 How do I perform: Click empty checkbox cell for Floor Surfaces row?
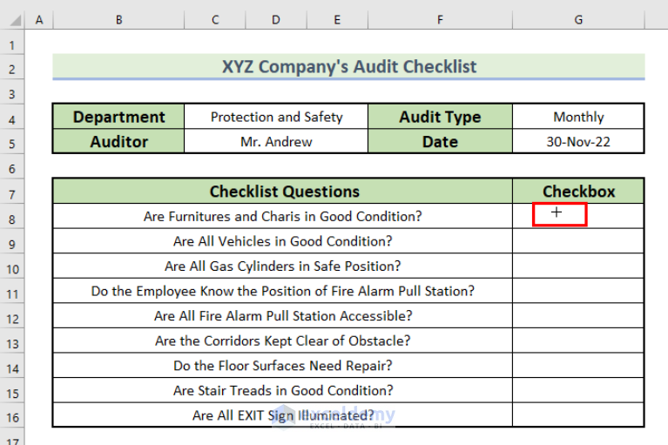point(578,366)
